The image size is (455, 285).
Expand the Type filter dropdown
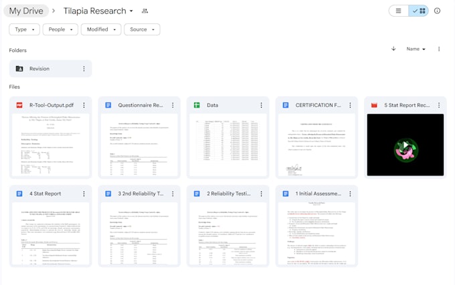24,29
